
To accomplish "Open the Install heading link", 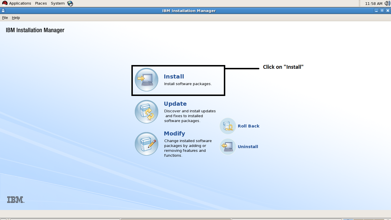I will point(174,76).
